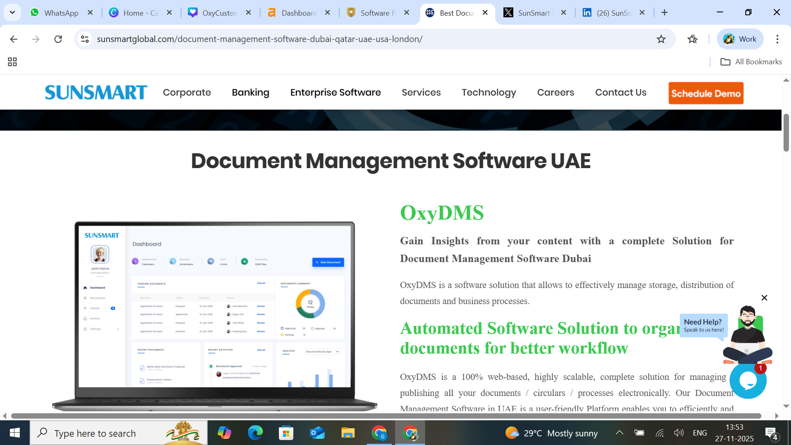Open the Corporate menu
This screenshot has width=791, height=445.
click(x=187, y=92)
